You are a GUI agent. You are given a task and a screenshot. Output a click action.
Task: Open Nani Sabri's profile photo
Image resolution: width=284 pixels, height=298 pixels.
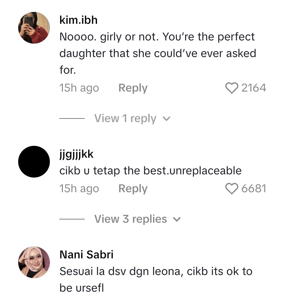pos(34,262)
